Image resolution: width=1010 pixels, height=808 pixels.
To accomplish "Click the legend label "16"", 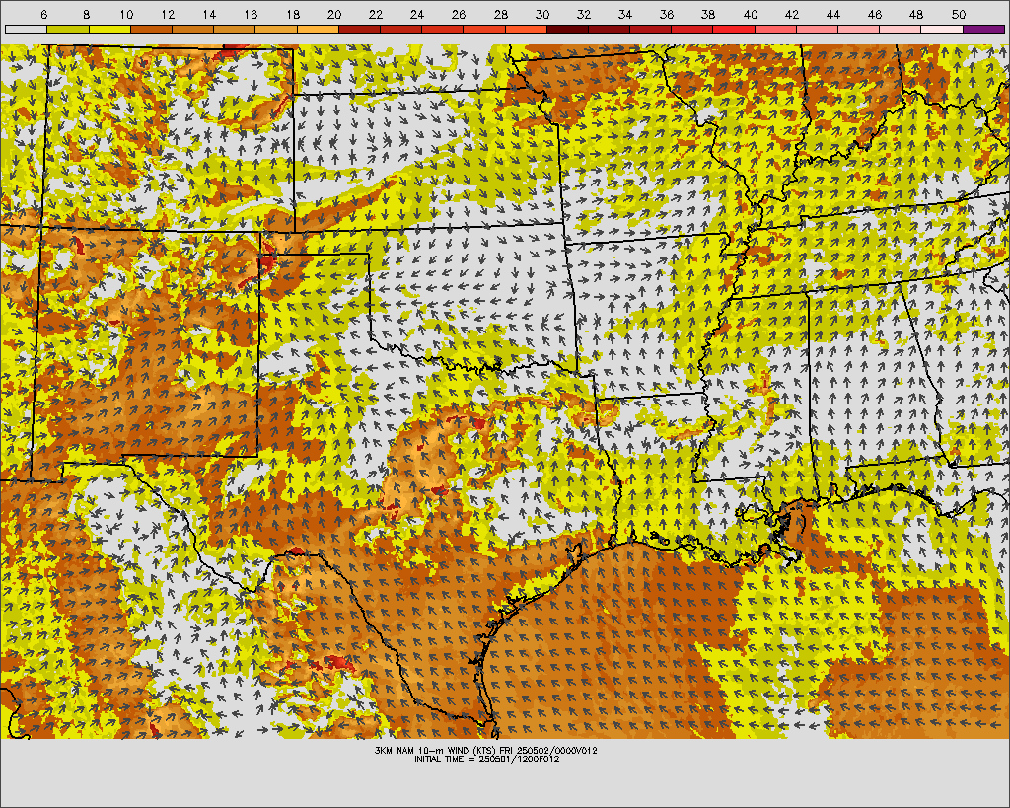I will (252, 14).
